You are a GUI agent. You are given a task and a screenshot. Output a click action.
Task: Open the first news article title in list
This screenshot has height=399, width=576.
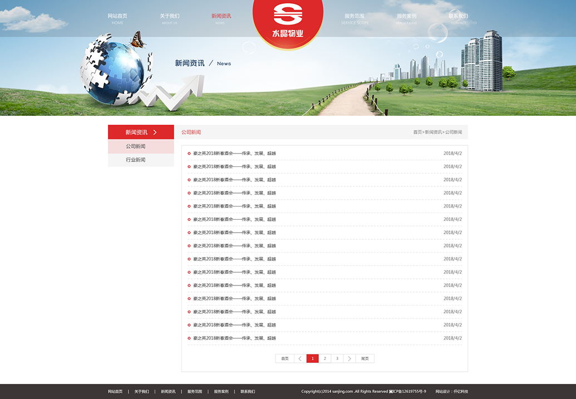click(234, 153)
